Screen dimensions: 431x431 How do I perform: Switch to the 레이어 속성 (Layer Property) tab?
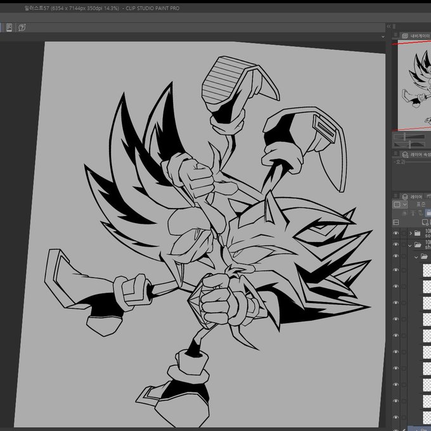[416, 155]
